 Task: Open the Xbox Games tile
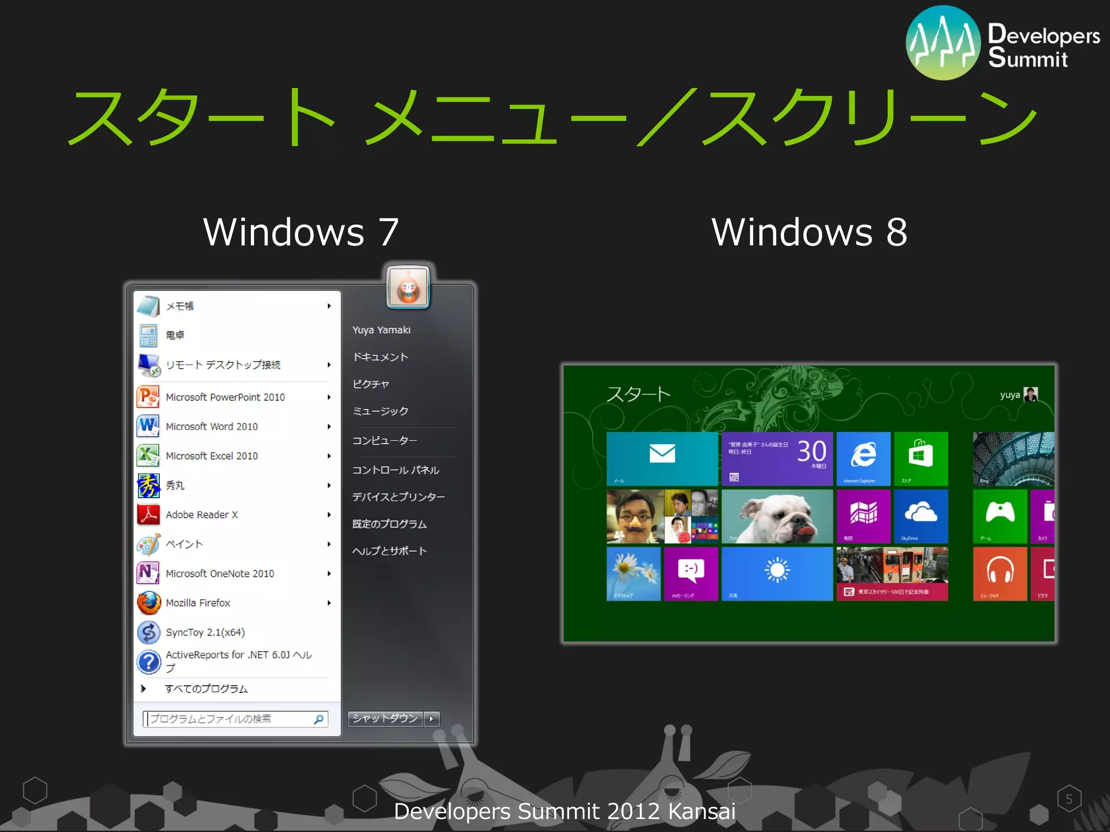(x=999, y=516)
